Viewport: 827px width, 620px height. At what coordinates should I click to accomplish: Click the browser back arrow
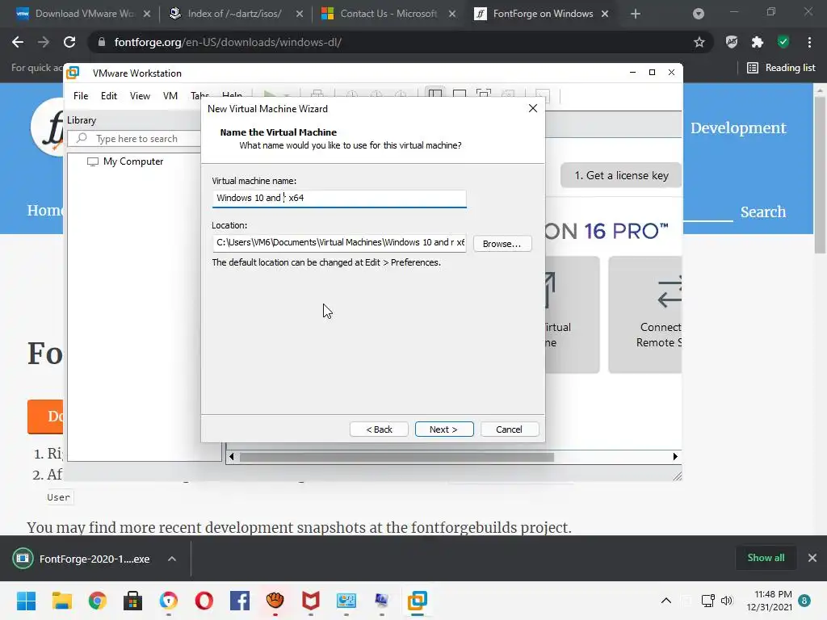pos(18,42)
